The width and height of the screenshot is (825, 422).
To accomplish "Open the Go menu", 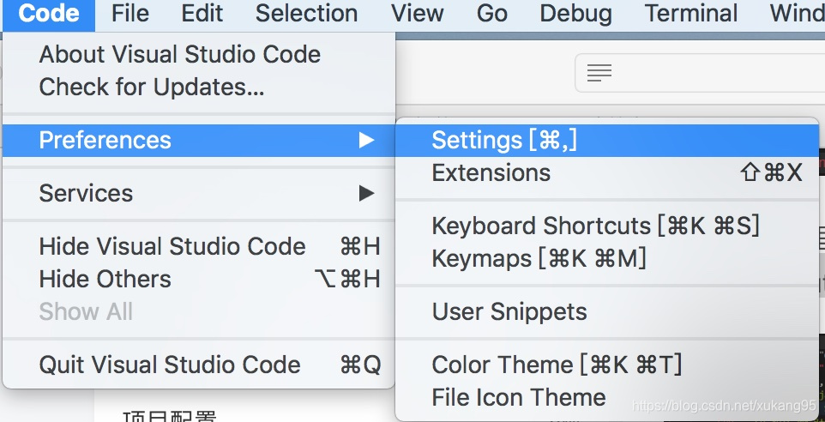I will pyautogui.click(x=492, y=15).
